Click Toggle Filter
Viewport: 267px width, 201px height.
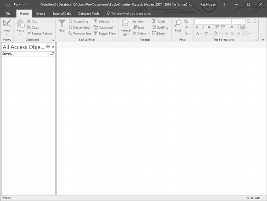pyautogui.click(x=105, y=33)
